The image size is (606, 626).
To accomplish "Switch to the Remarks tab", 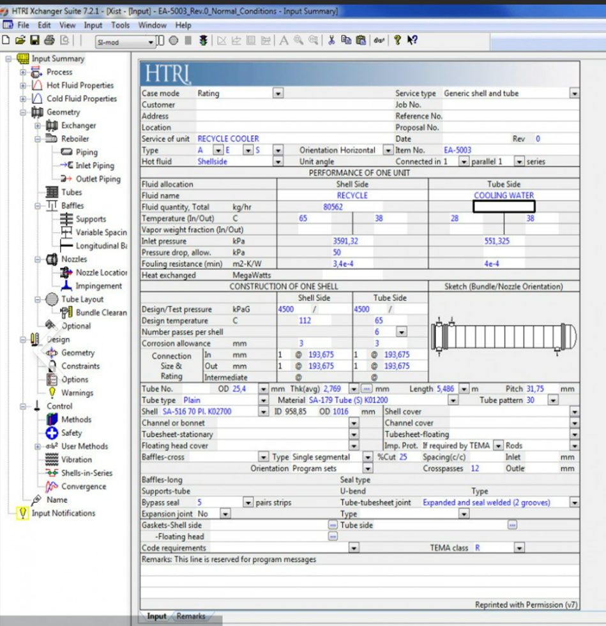I will [x=191, y=616].
